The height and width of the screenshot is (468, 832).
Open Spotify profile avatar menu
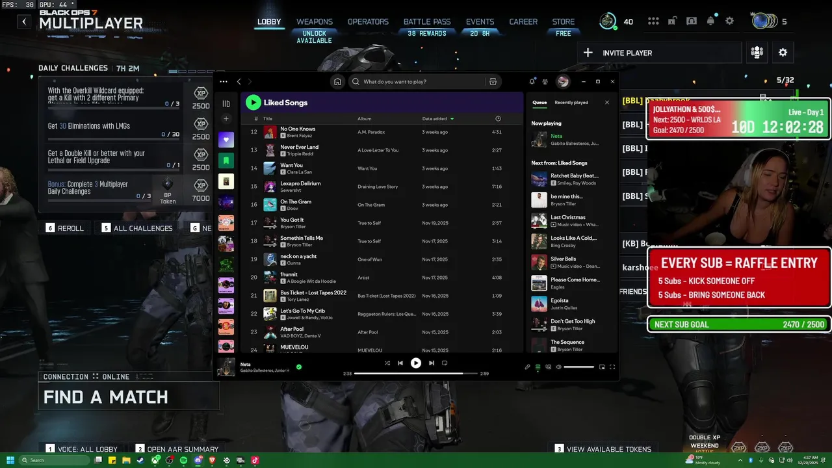tap(564, 81)
